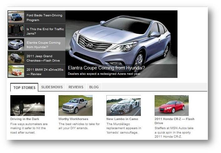Screen dimensions: 221x153
Task: Open the silver pickup truck image
Action: coord(75,106)
